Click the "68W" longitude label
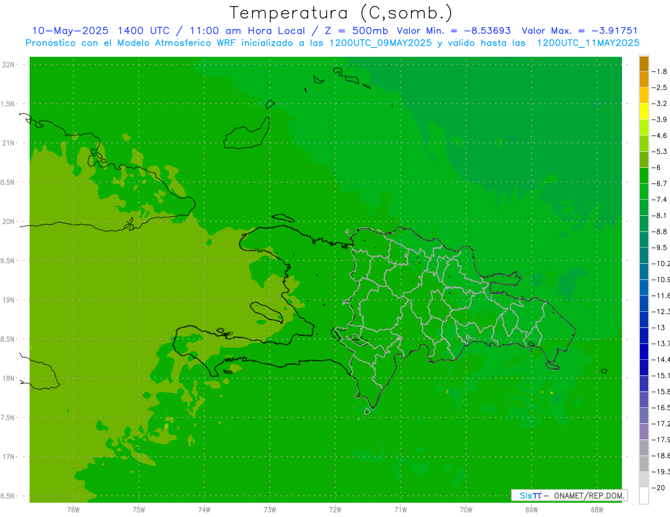Viewport: 670px width, 517px height. click(596, 509)
